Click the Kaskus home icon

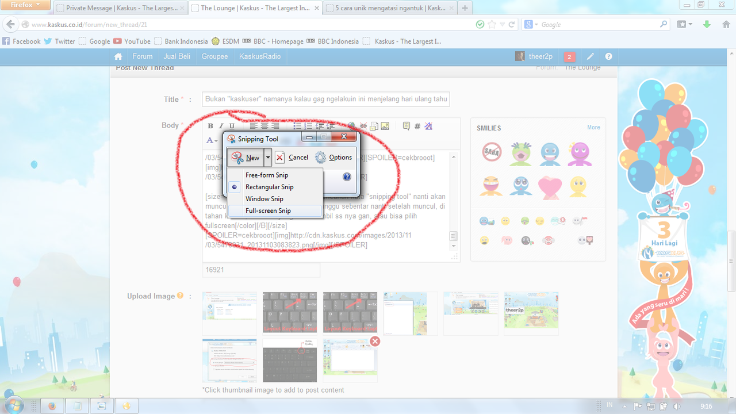tap(118, 56)
